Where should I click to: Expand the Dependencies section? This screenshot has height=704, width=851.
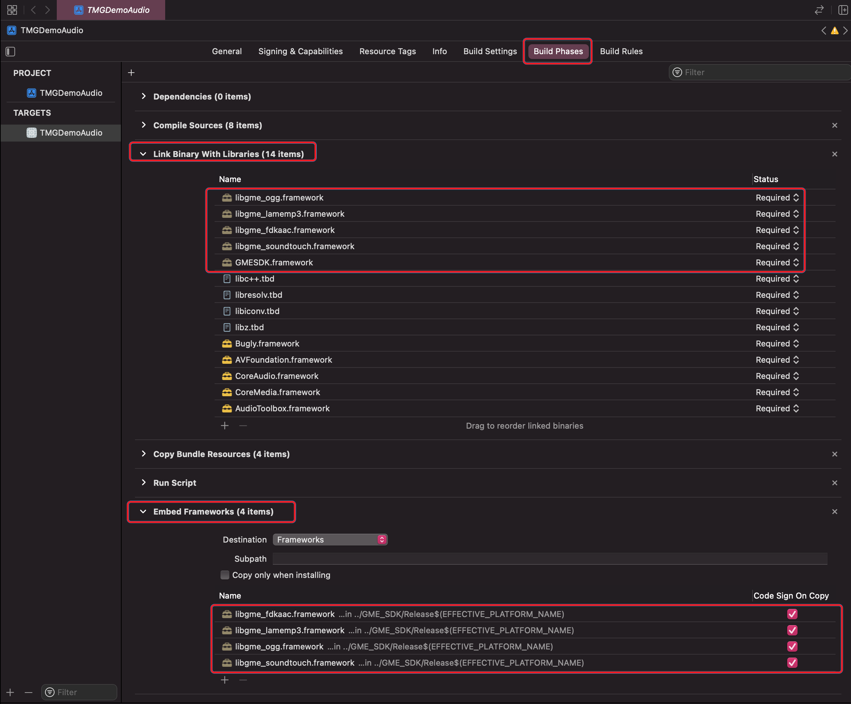pyautogui.click(x=143, y=97)
